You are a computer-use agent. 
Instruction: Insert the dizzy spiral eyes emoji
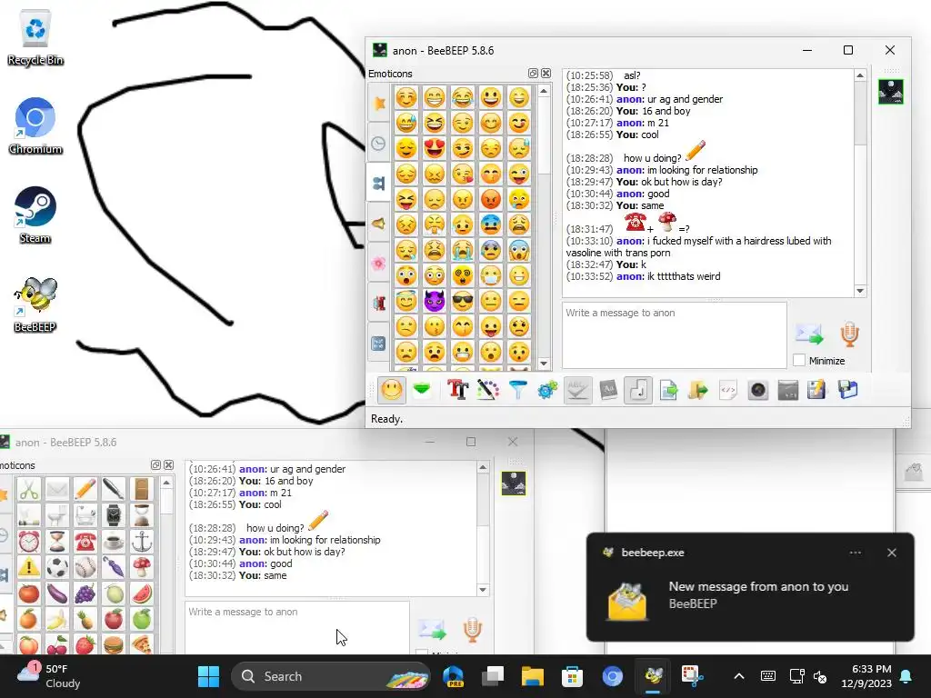(463, 275)
